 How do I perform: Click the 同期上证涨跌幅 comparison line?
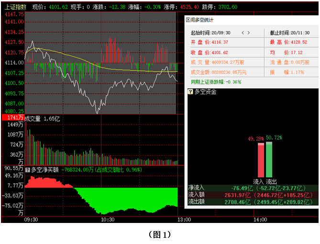click(x=215, y=82)
